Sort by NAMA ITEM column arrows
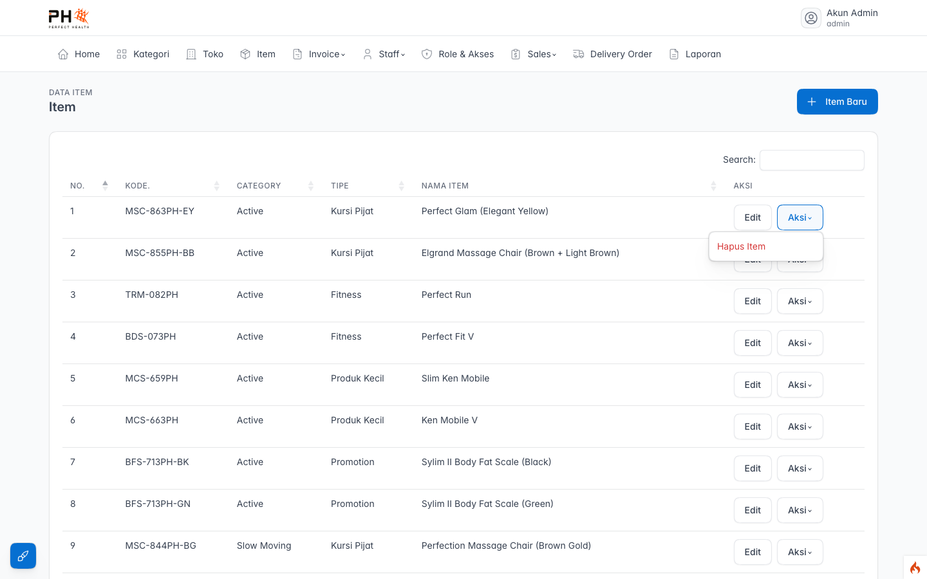The height and width of the screenshot is (579, 927). click(x=713, y=186)
